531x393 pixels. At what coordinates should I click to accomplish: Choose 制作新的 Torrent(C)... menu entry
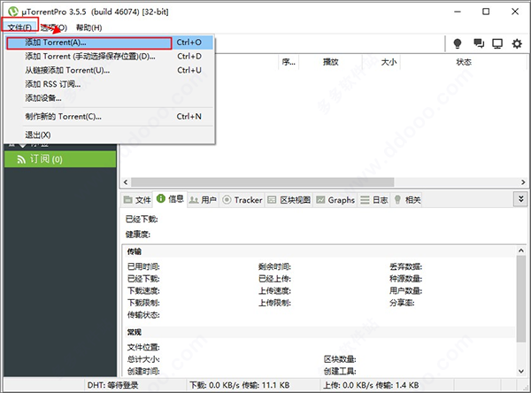coord(109,117)
